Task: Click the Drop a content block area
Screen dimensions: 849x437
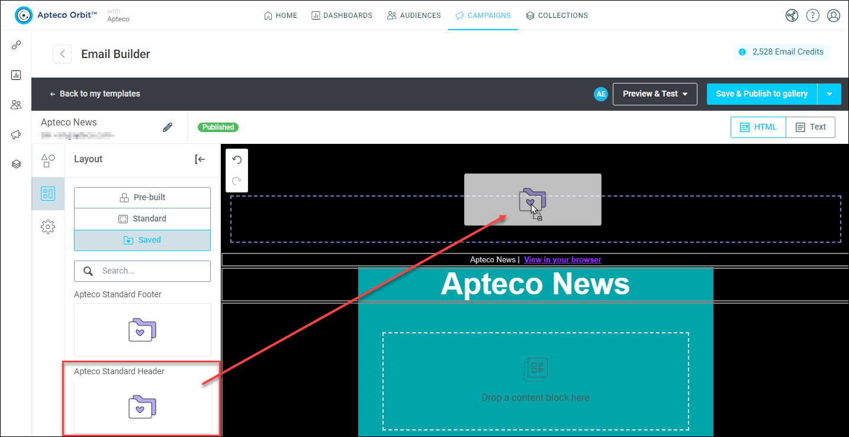Action: coord(536,381)
